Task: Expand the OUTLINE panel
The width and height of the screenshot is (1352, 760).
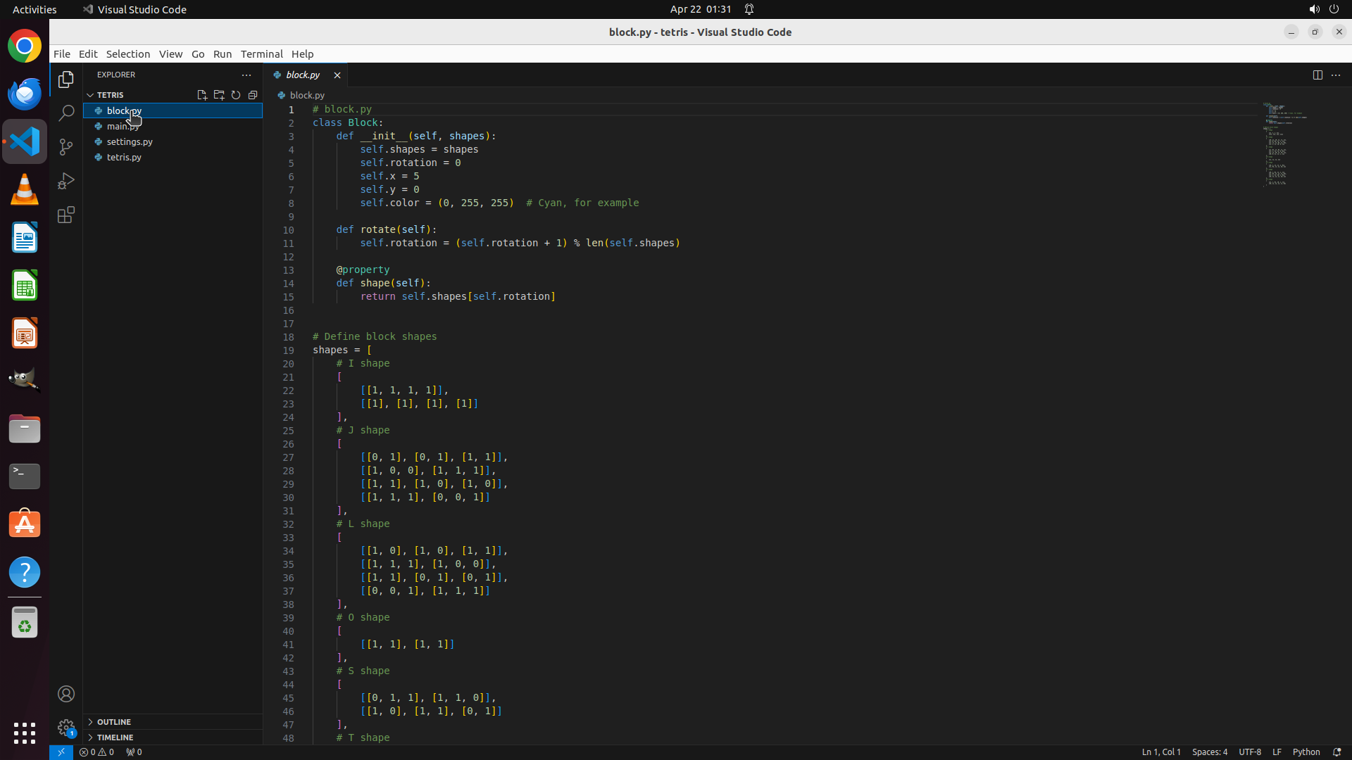Action: pos(114,722)
